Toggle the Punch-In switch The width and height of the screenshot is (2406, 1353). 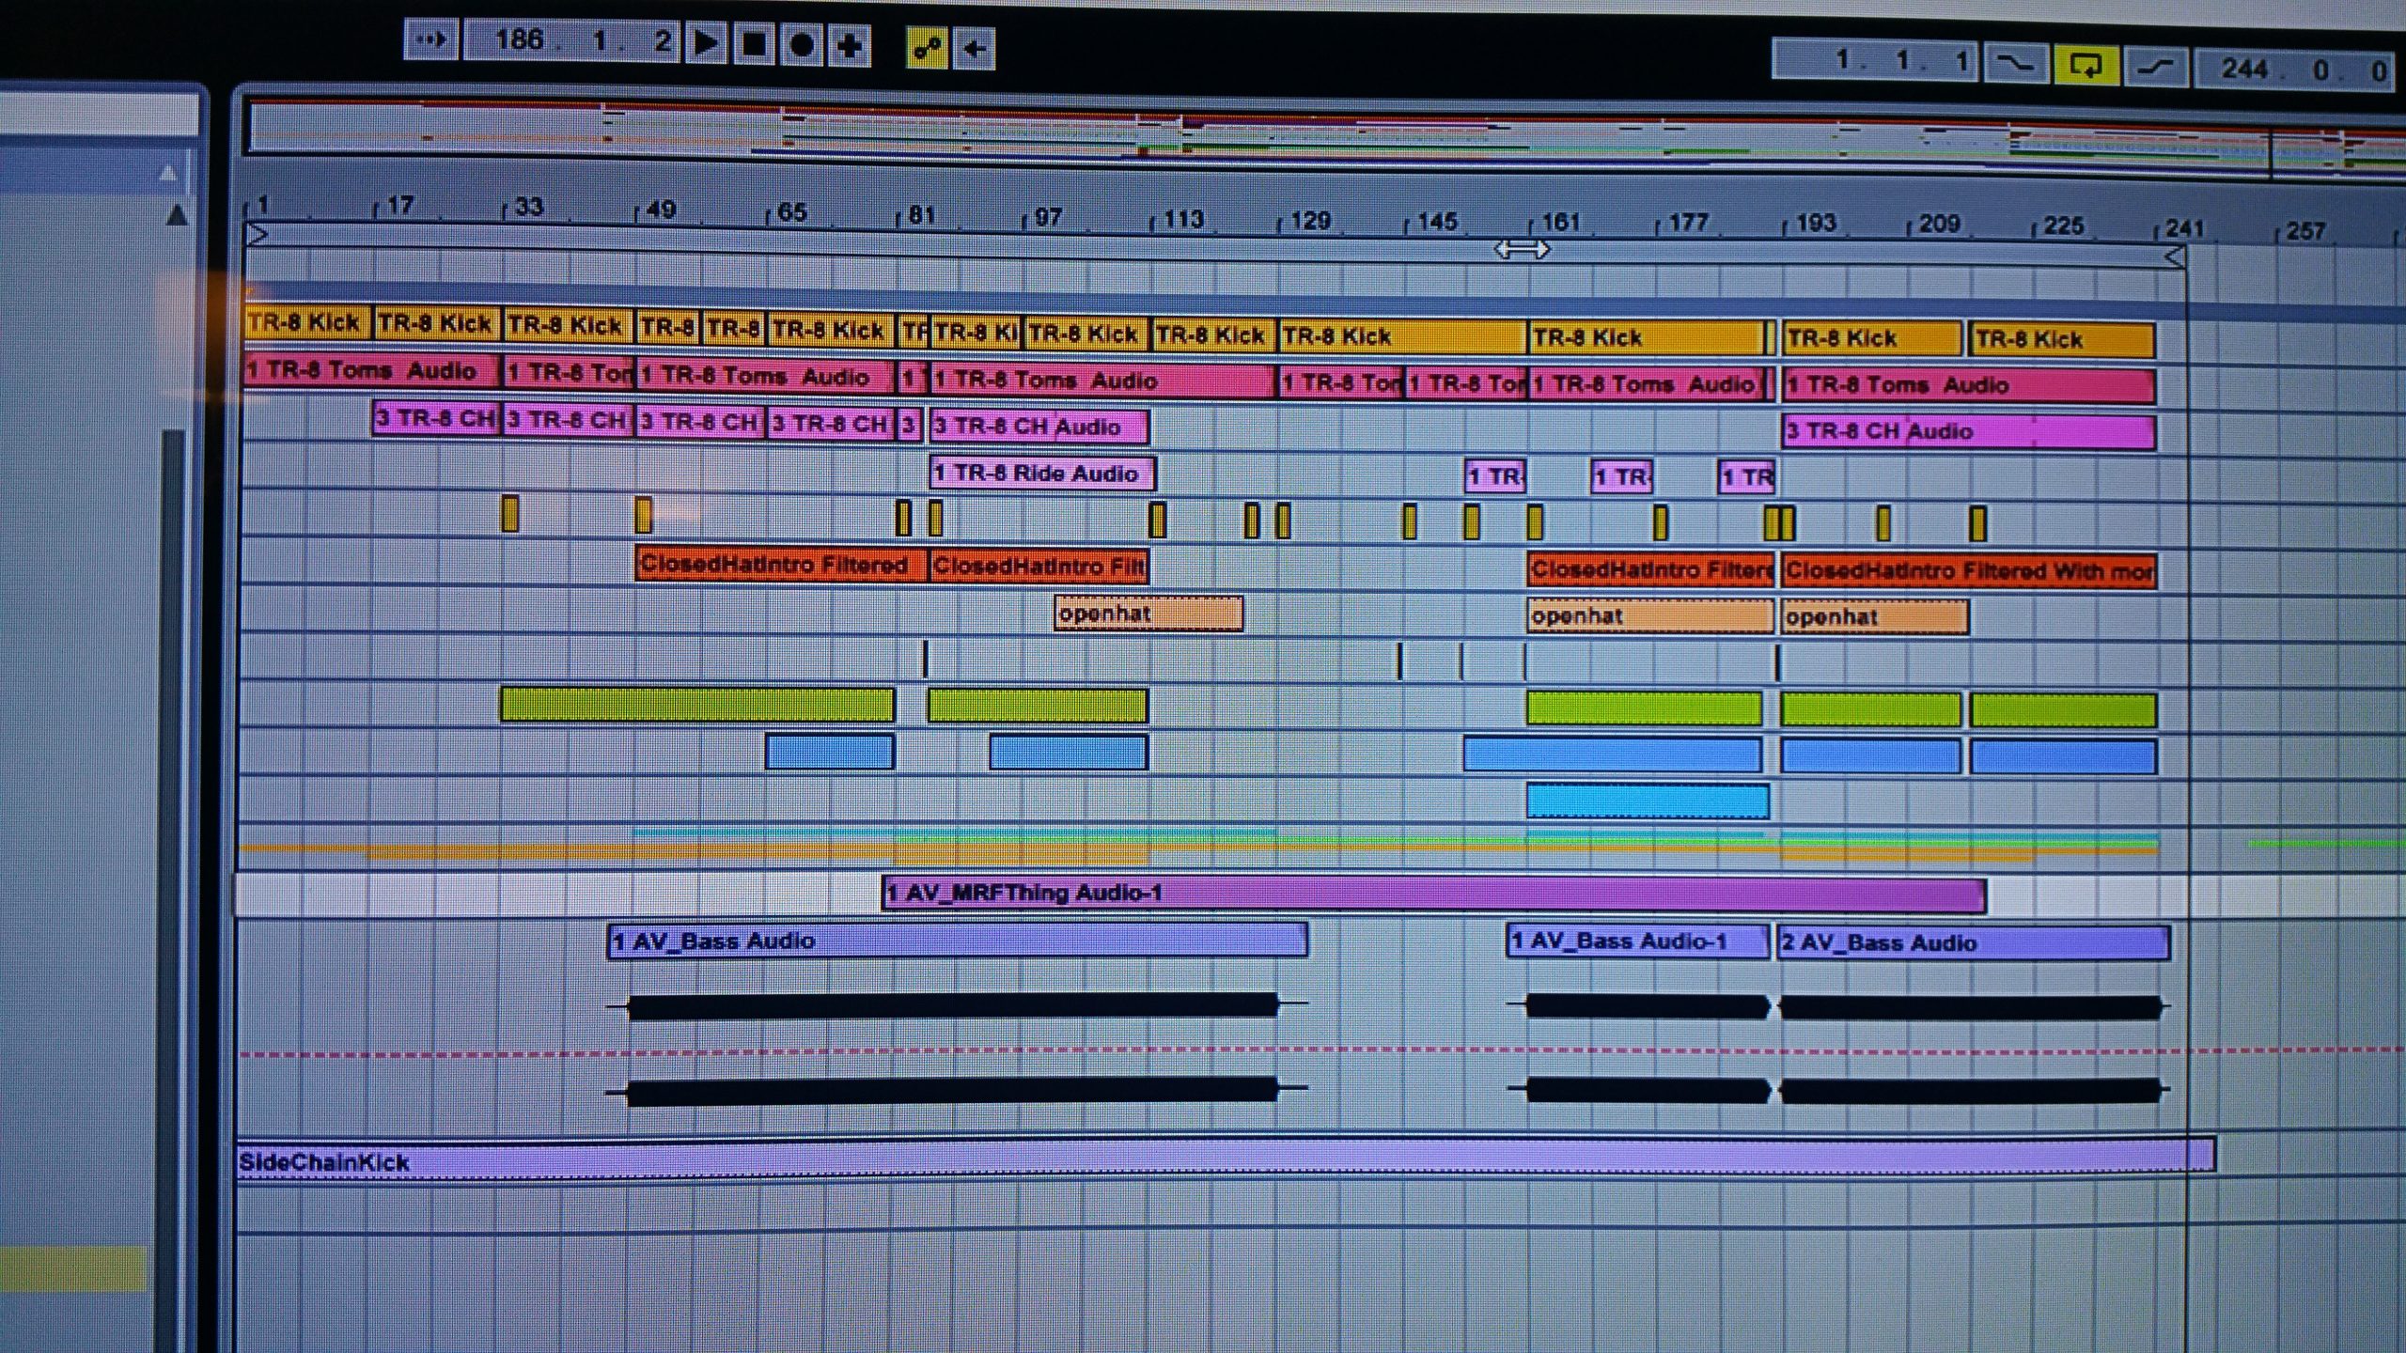pyautogui.click(x=2015, y=65)
